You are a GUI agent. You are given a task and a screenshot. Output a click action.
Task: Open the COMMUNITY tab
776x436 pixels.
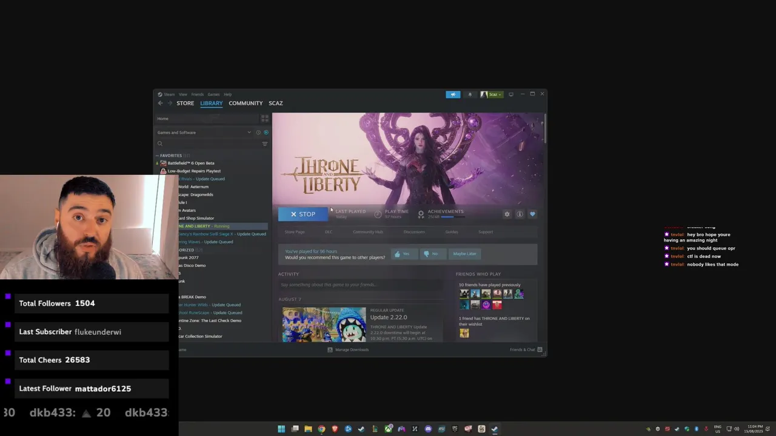point(246,103)
